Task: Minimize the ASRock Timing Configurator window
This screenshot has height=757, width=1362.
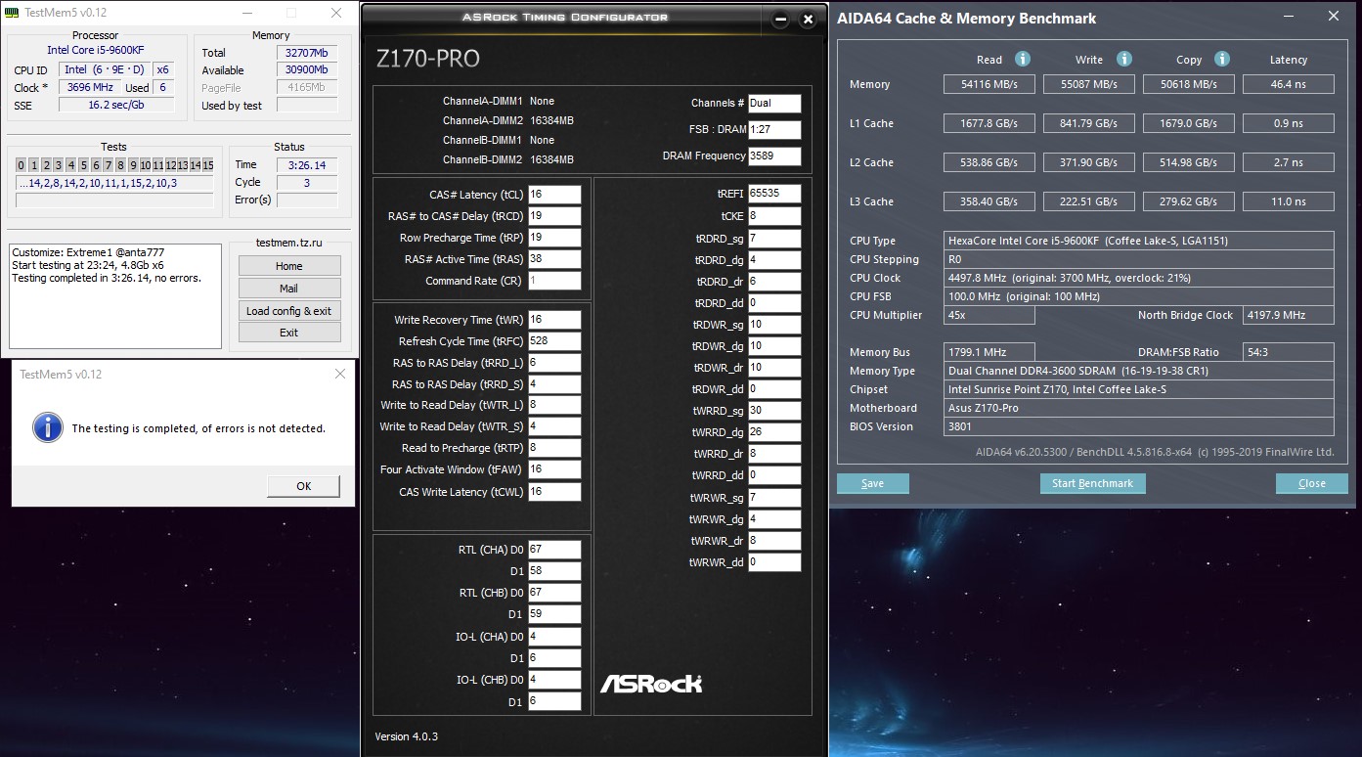Action: 780,20
